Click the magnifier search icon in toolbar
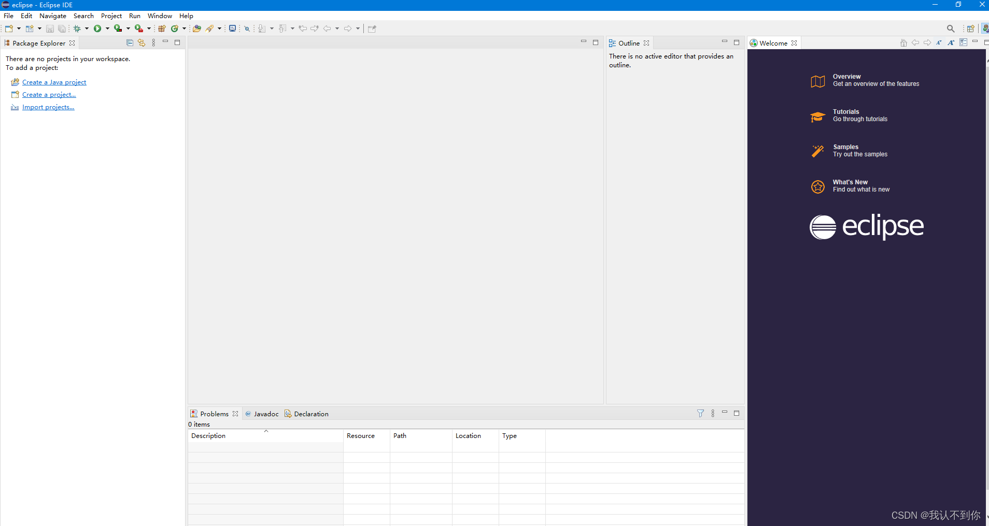Viewport: 989px width, 526px height. [x=950, y=28]
